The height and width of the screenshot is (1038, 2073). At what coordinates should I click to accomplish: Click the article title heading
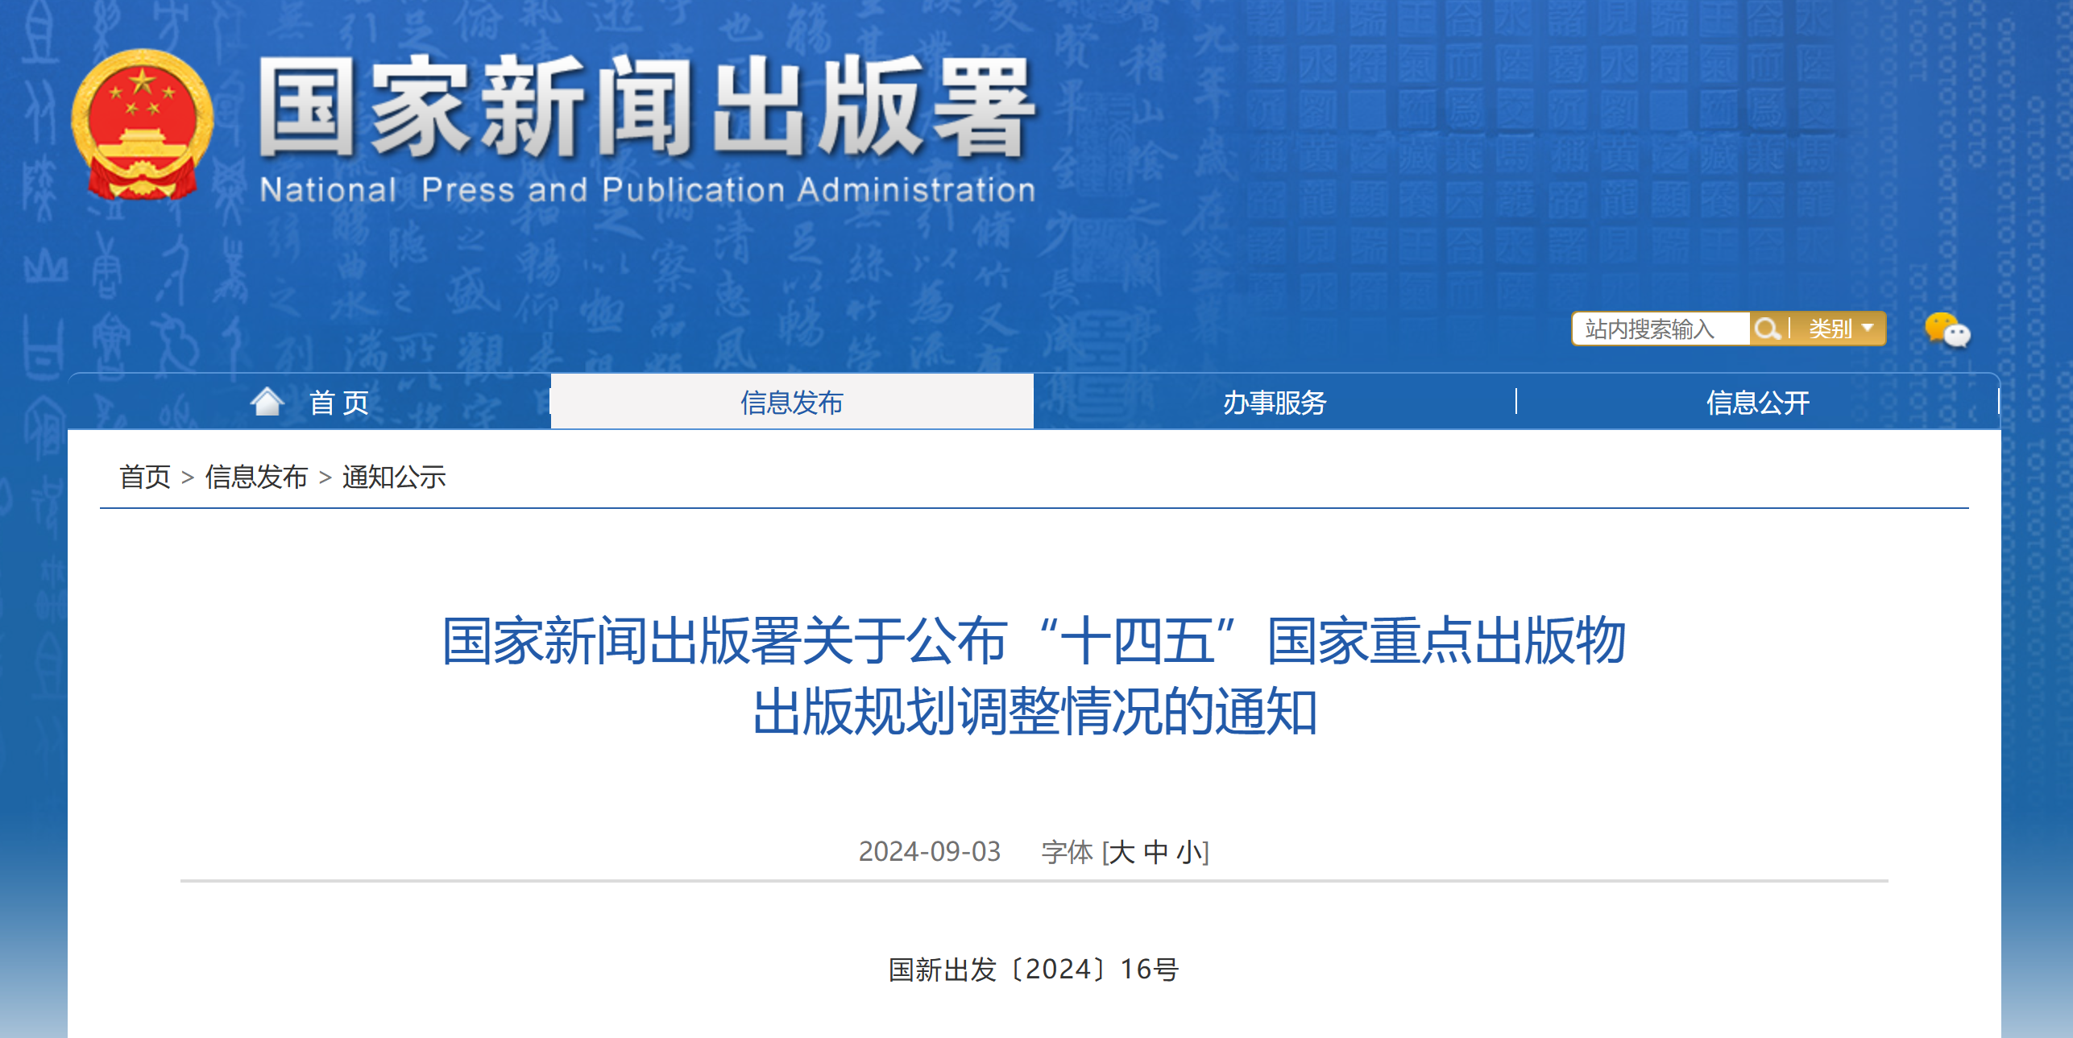pos(1034,676)
